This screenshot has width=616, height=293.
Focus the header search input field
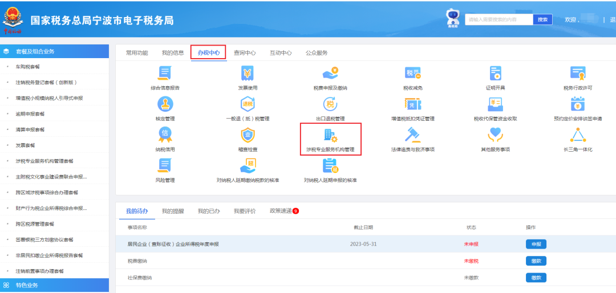pyautogui.click(x=499, y=19)
